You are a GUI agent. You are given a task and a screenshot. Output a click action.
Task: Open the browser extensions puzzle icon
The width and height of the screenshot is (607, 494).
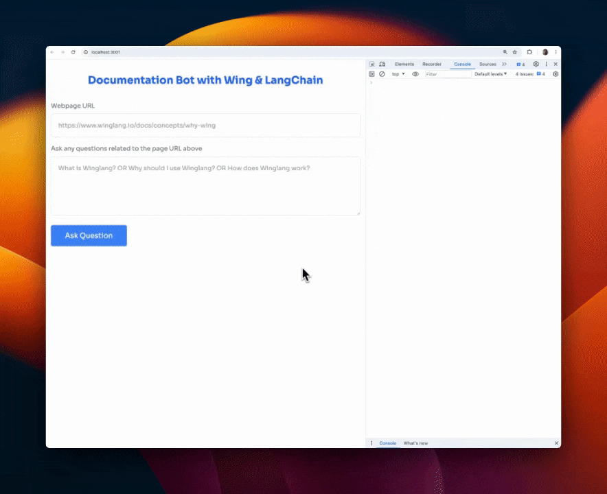[529, 52]
